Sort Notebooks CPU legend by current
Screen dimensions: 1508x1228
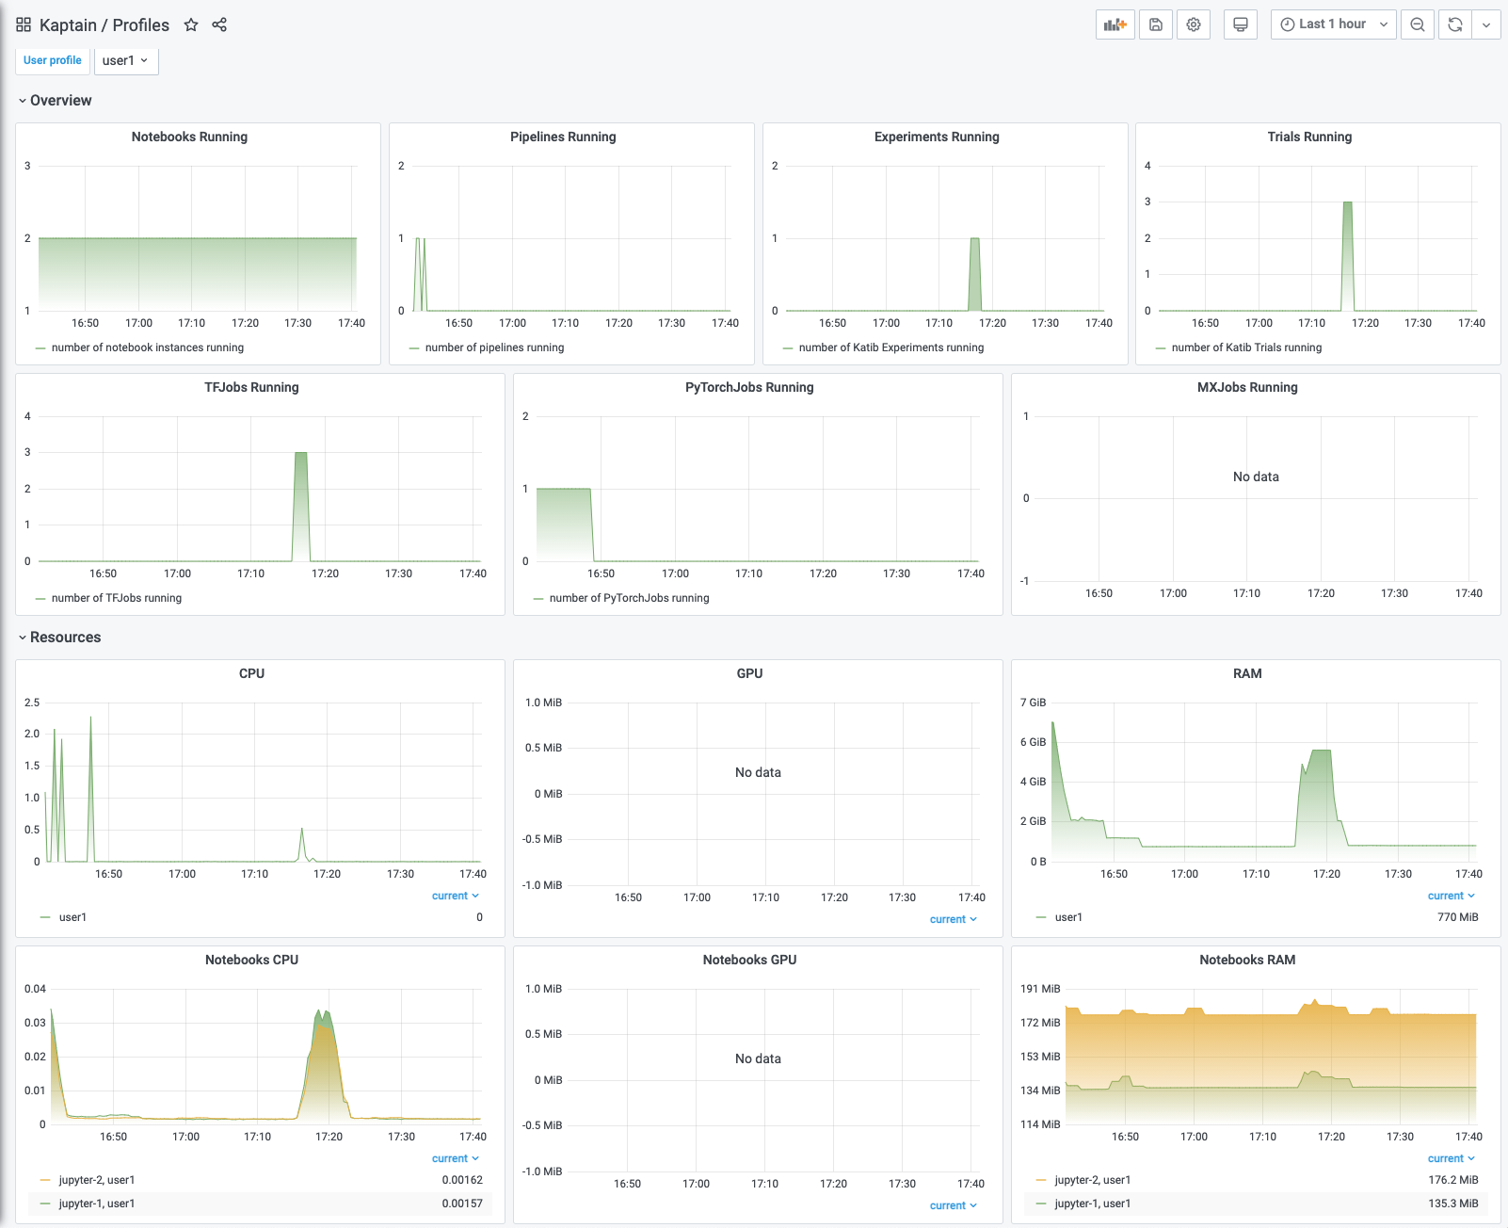[456, 1158]
